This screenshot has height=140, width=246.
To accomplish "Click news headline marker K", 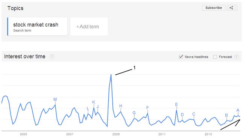I will 94,102.
